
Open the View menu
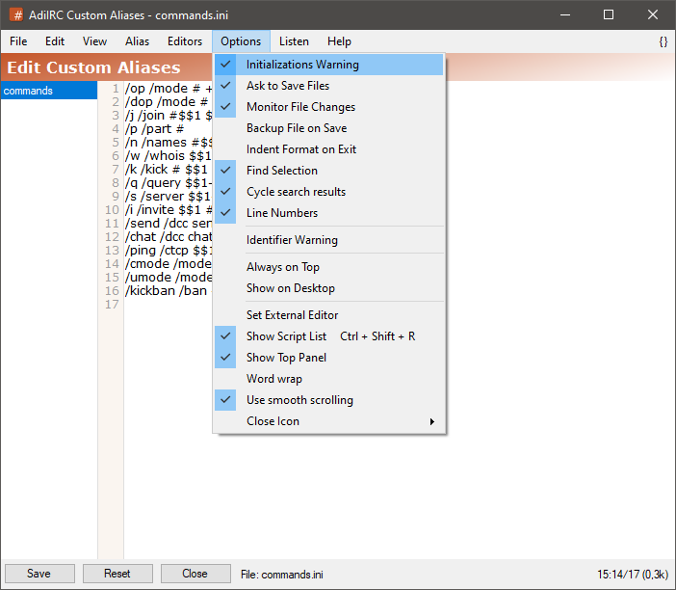pyautogui.click(x=94, y=41)
